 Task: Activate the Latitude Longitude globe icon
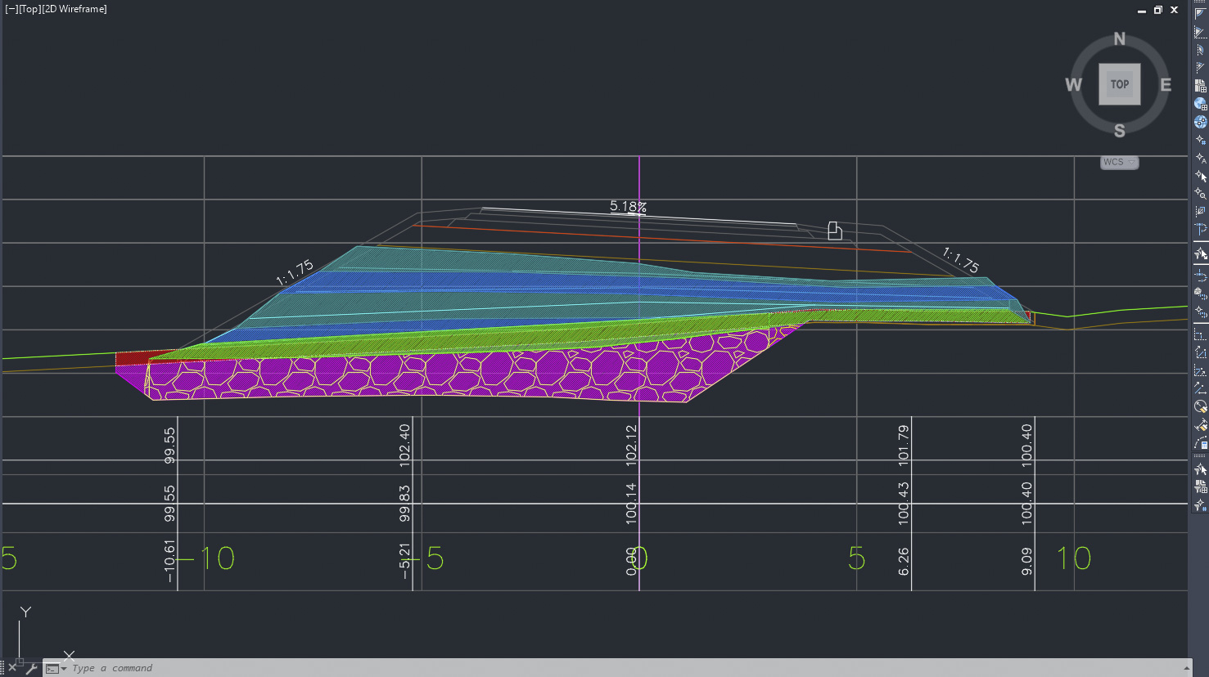(x=1200, y=122)
